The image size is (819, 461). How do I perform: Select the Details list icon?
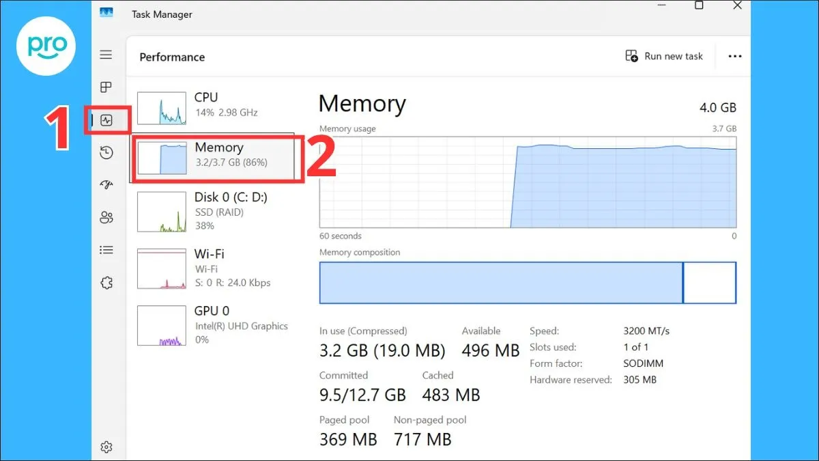[x=106, y=250]
